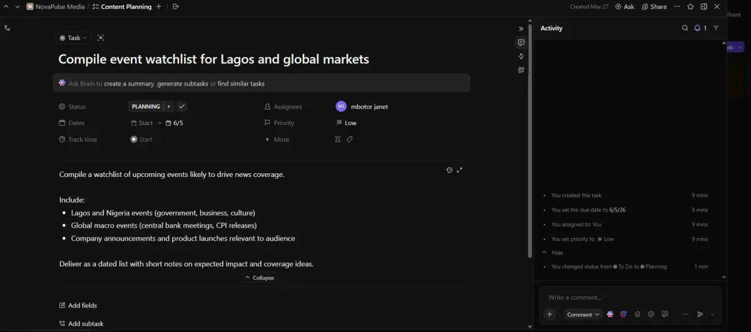Go to previous task with up chevron
This screenshot has height=332, width=751.
coord(6,6)
